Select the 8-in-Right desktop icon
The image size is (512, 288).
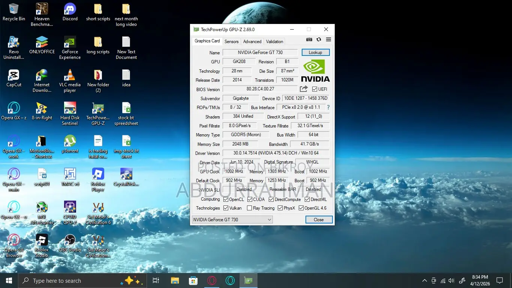click(42, 111)
